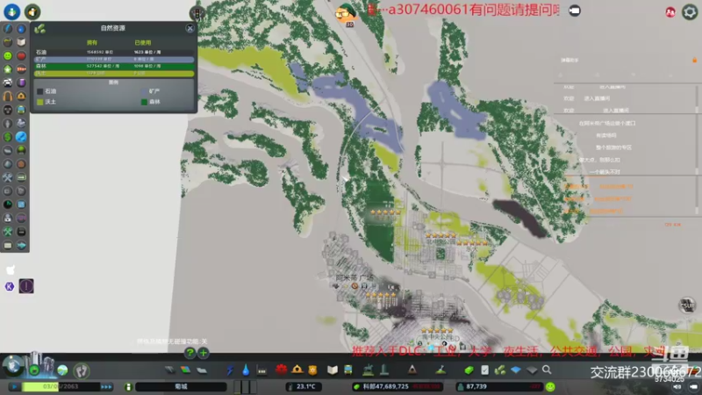The width and height of the screenshot is (702, 395).
Task: Open the green smiley happiness info view
Action: coord(8,55)
